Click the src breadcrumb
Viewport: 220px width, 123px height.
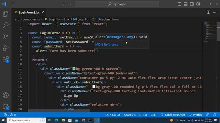[17, 19]
